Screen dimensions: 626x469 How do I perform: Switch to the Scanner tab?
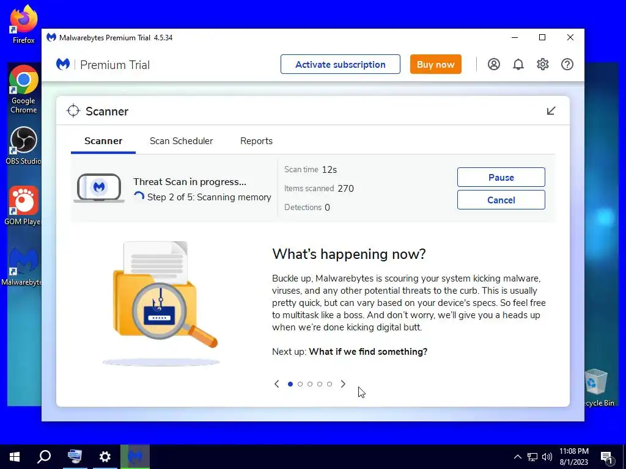pyautogui.click(x=103, y=141)
